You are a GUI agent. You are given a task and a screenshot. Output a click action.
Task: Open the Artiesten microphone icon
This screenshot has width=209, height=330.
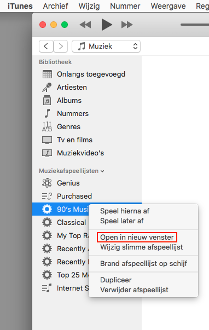click(47, 88)
